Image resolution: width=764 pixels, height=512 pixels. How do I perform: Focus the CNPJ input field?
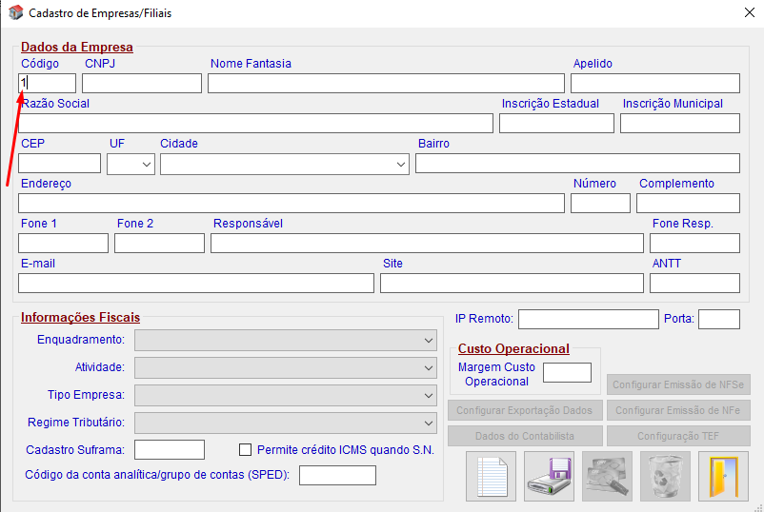point(142,83)
